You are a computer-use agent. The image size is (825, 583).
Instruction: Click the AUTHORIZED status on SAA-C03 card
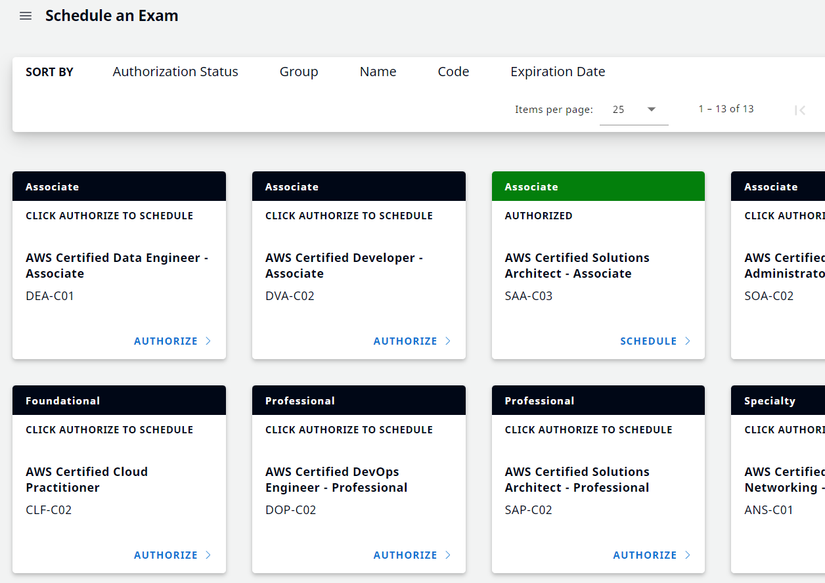tap(539, 215)
